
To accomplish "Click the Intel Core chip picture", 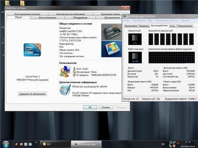I will point(112,32).
